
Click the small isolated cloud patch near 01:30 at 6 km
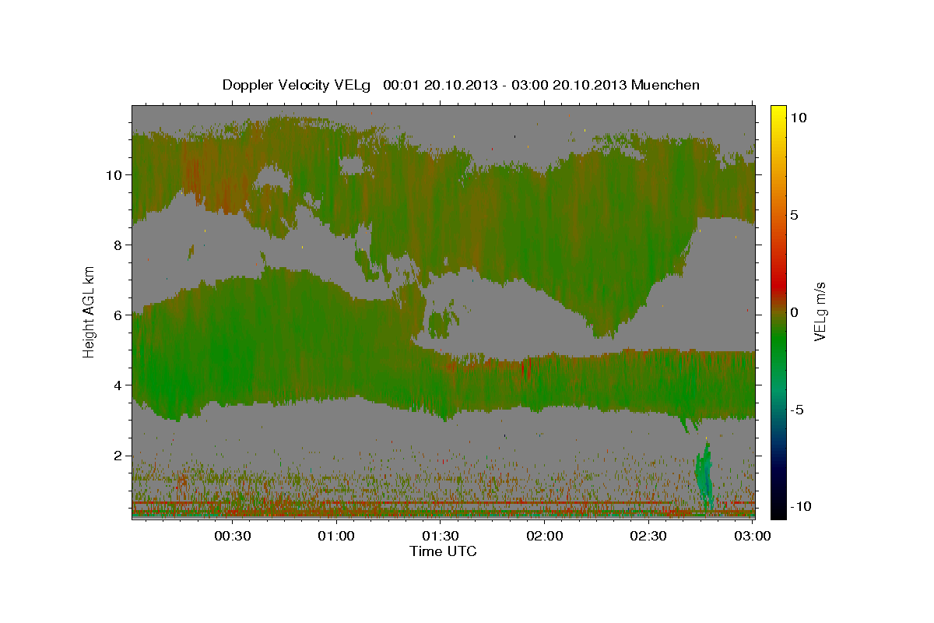point(441,322)
